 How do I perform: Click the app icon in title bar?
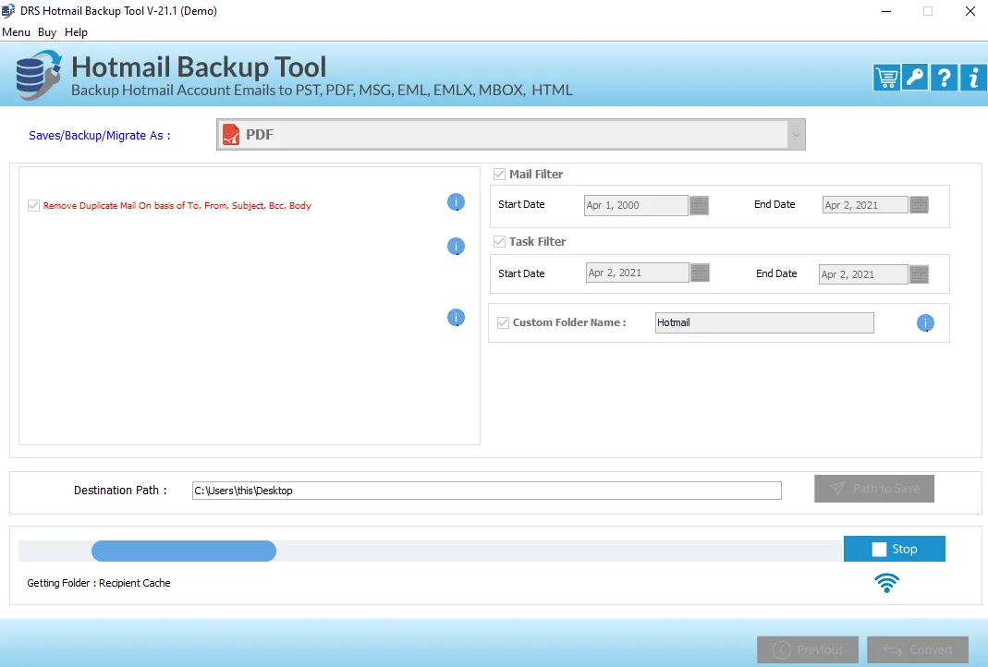(x=8, y=11)
